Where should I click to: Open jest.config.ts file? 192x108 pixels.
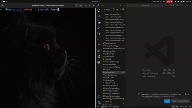[113, 54]
